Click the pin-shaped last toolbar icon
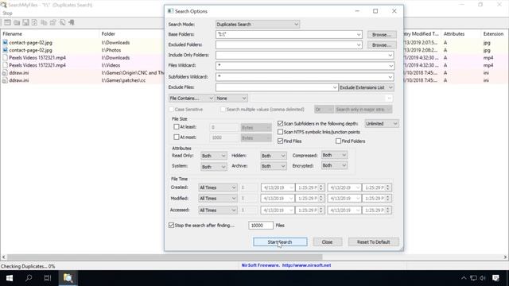Image resolution: width=509 pixels, height=286 pixels. point(72,22)
